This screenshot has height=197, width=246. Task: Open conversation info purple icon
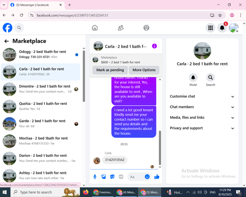[154, 46]
